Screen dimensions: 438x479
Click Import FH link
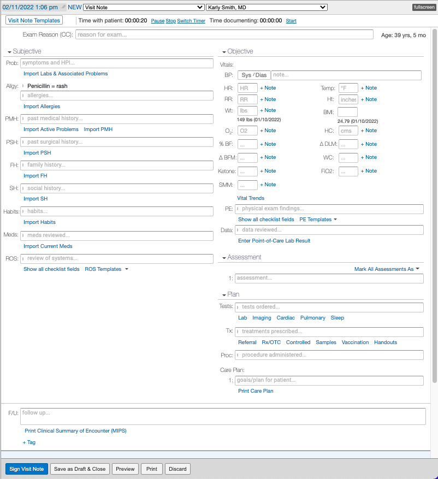35,176
